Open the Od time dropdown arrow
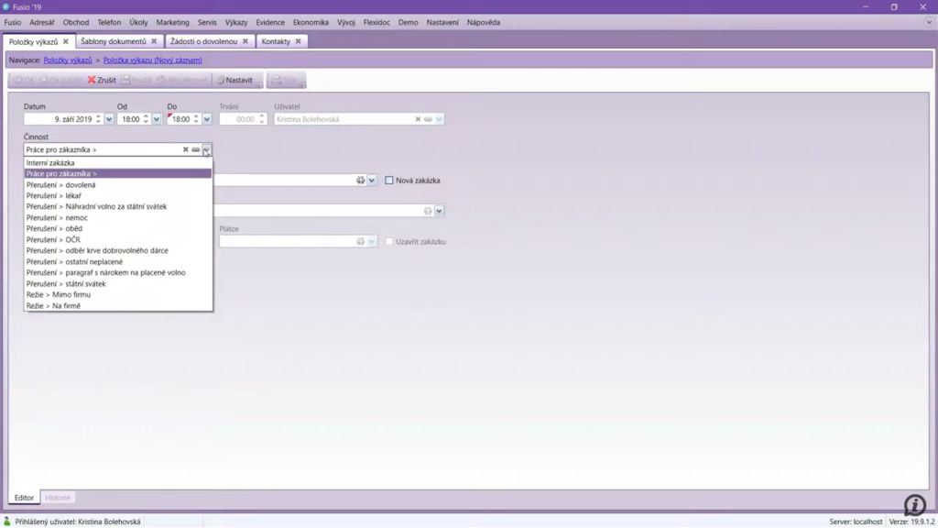 click(157, 119)
